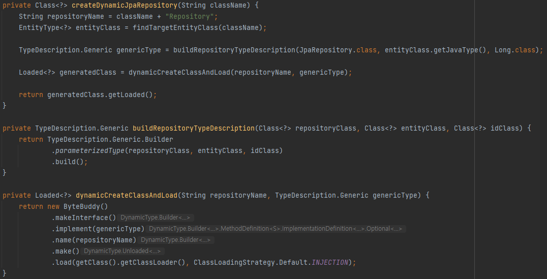The image size is (547, 279).
Task: Click the .build() method call
Action: (x=68, y=162)
